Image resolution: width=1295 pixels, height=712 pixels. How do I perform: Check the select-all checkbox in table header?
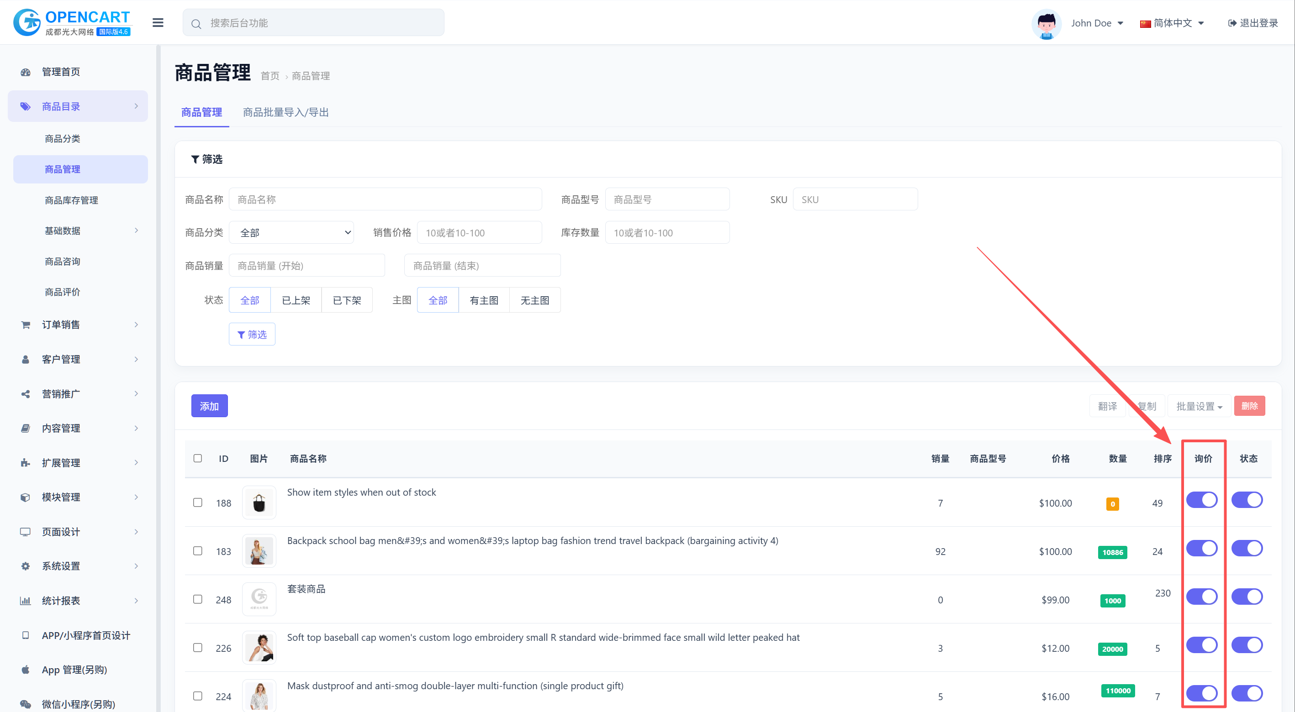point(198,458)
